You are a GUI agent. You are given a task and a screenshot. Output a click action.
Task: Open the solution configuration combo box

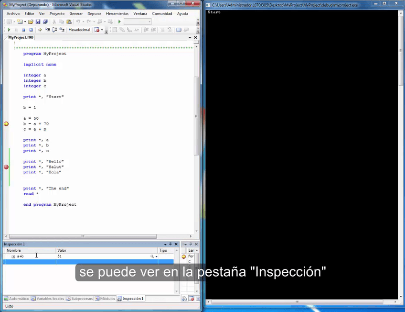coord(138,22)
